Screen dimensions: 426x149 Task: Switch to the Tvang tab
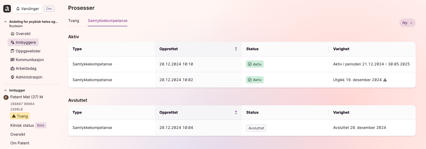click(74, 21)
